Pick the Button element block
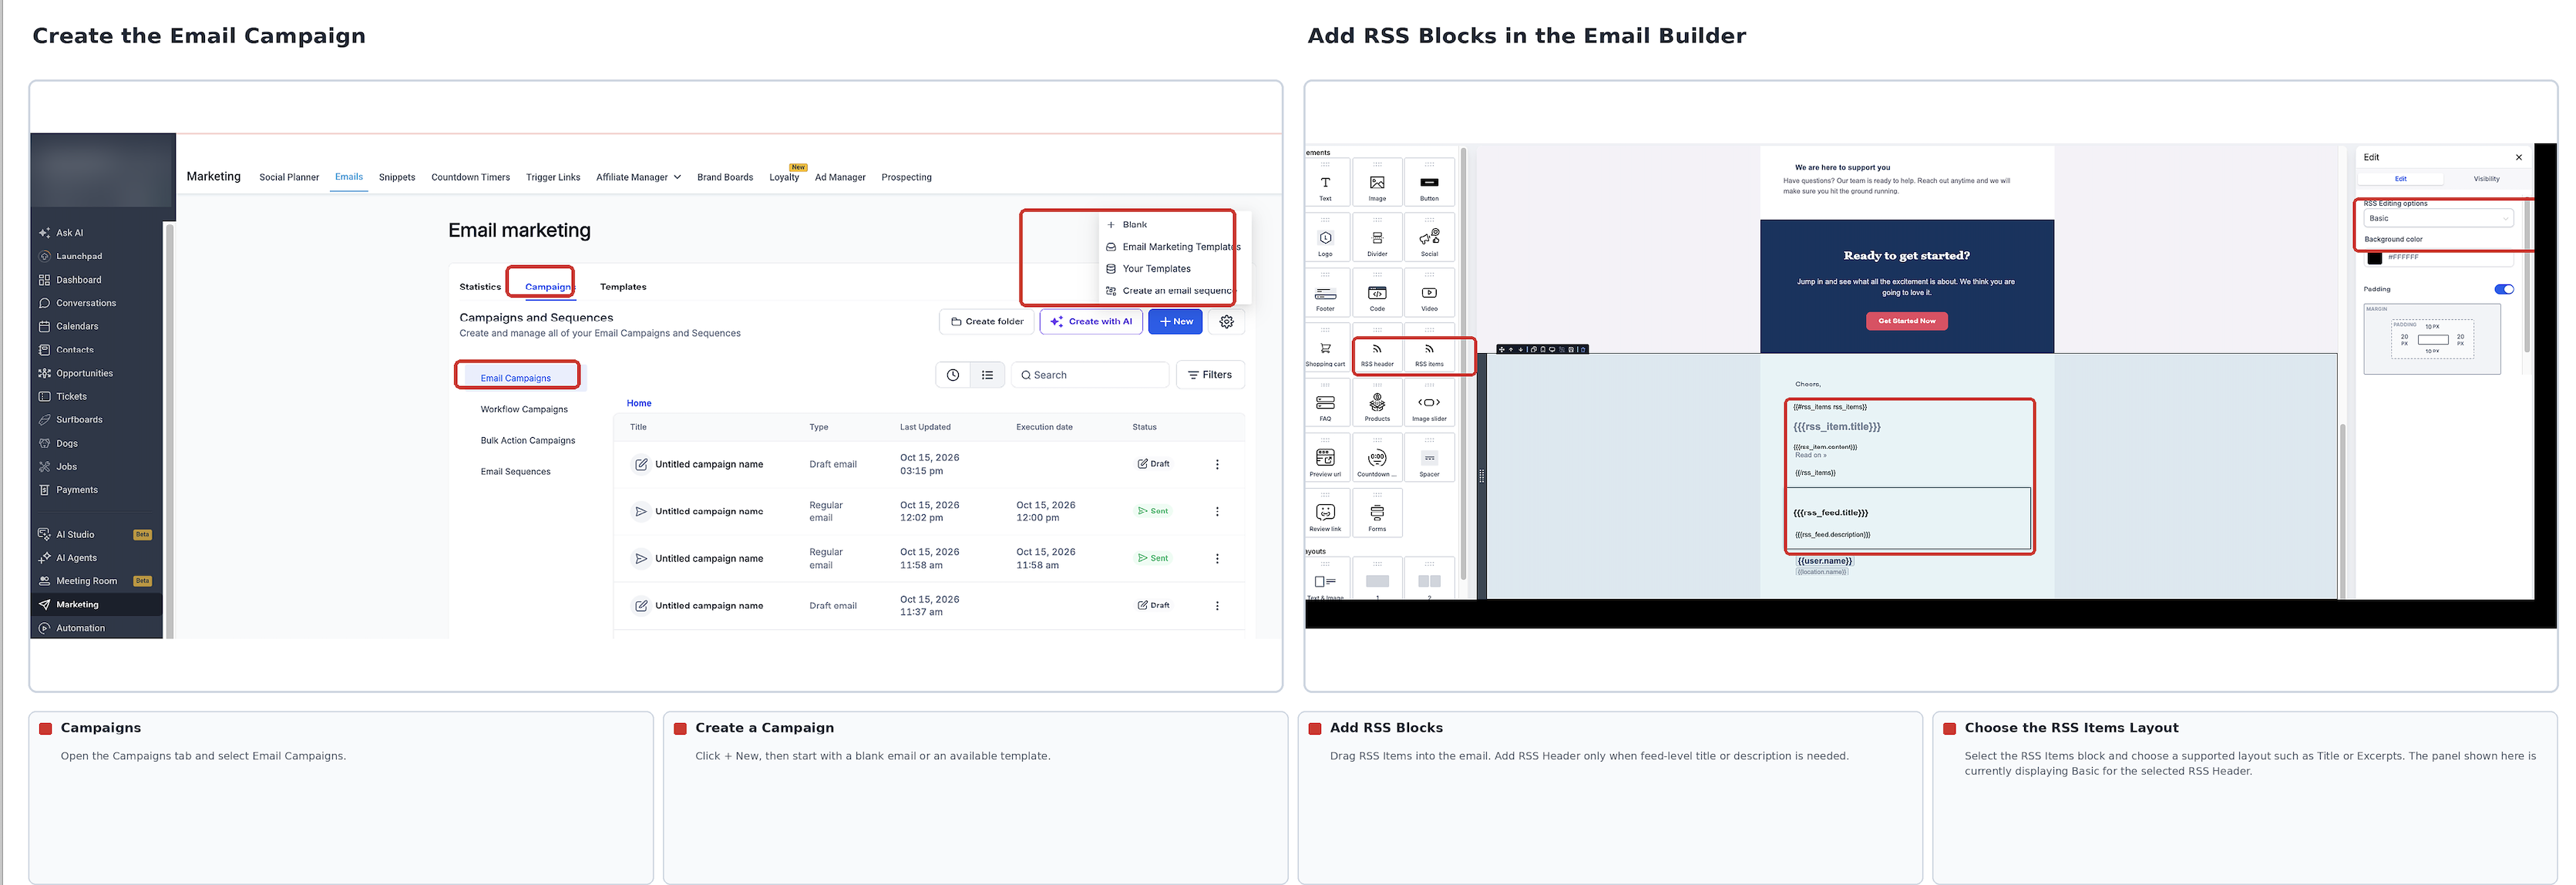The image size is (2576, 885). (x=1429, y=182)
